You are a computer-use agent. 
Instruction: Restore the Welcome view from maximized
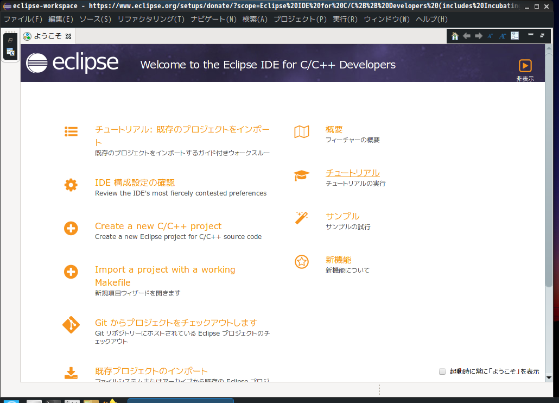tap(542, 35)
